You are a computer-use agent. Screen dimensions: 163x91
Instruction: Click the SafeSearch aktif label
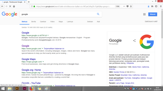point(151,21)
